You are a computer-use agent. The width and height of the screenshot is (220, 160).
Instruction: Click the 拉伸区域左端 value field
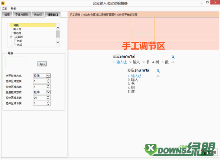point(40,81)
